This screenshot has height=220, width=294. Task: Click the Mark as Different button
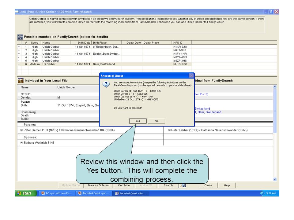click(99, 185)
